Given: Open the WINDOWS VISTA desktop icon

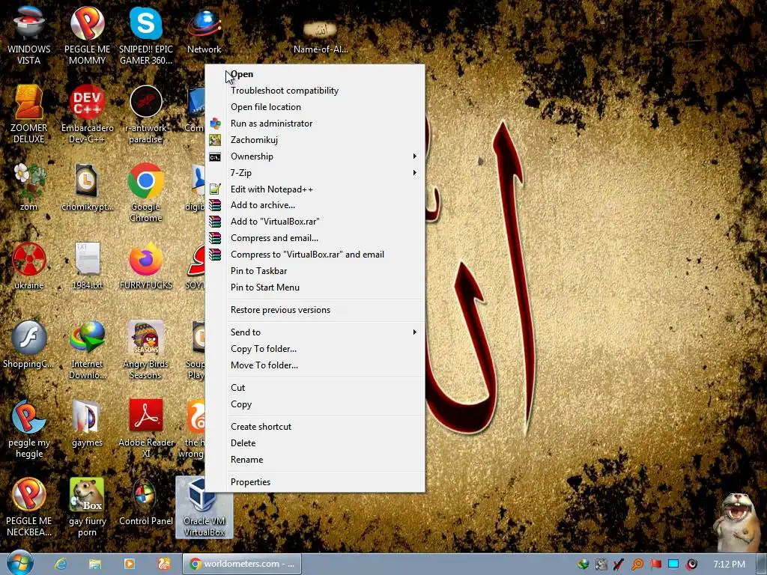Looking at the screenshot, I should point(29,34).
